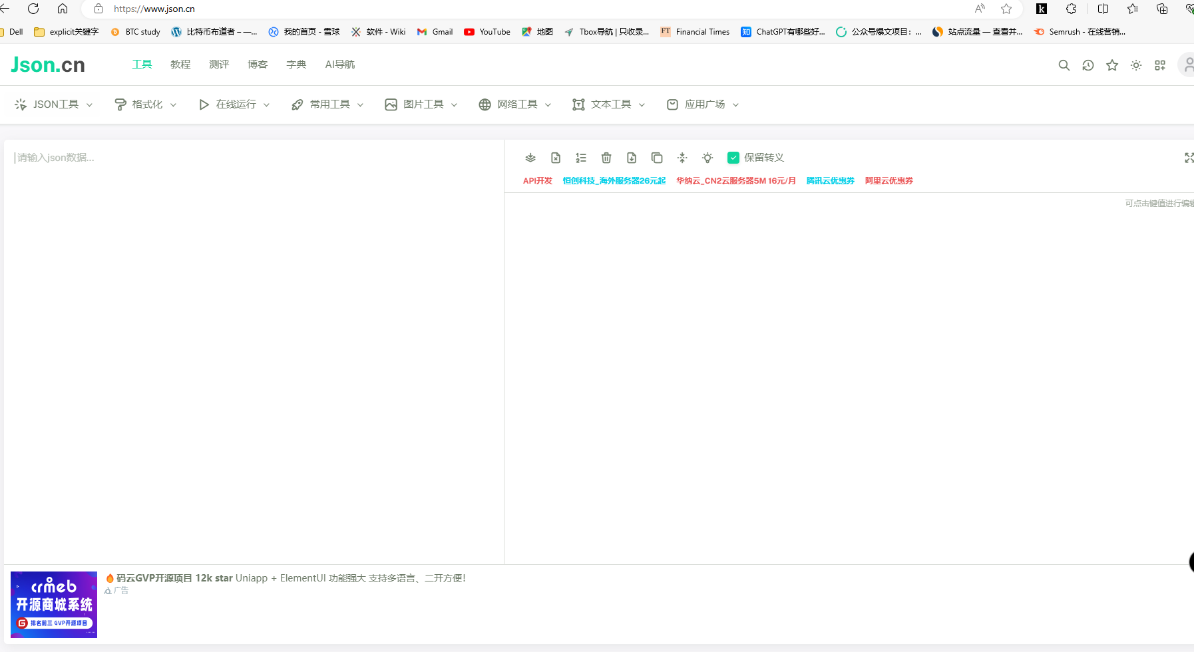Open the BTC study bookmark

(135, 32)
